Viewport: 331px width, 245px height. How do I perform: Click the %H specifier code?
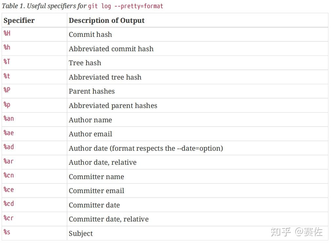pyautogui.click(x=7, y=33)
